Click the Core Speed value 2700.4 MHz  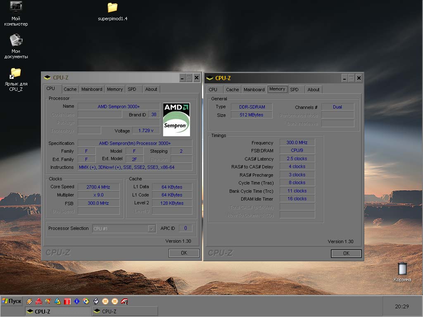[98, 187]
